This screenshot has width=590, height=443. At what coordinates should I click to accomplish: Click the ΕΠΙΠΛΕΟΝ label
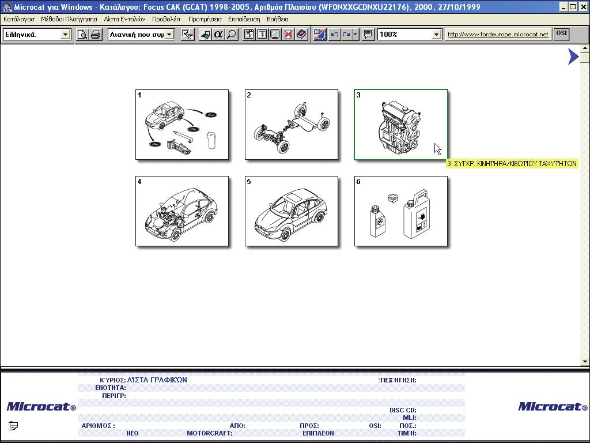318,433
